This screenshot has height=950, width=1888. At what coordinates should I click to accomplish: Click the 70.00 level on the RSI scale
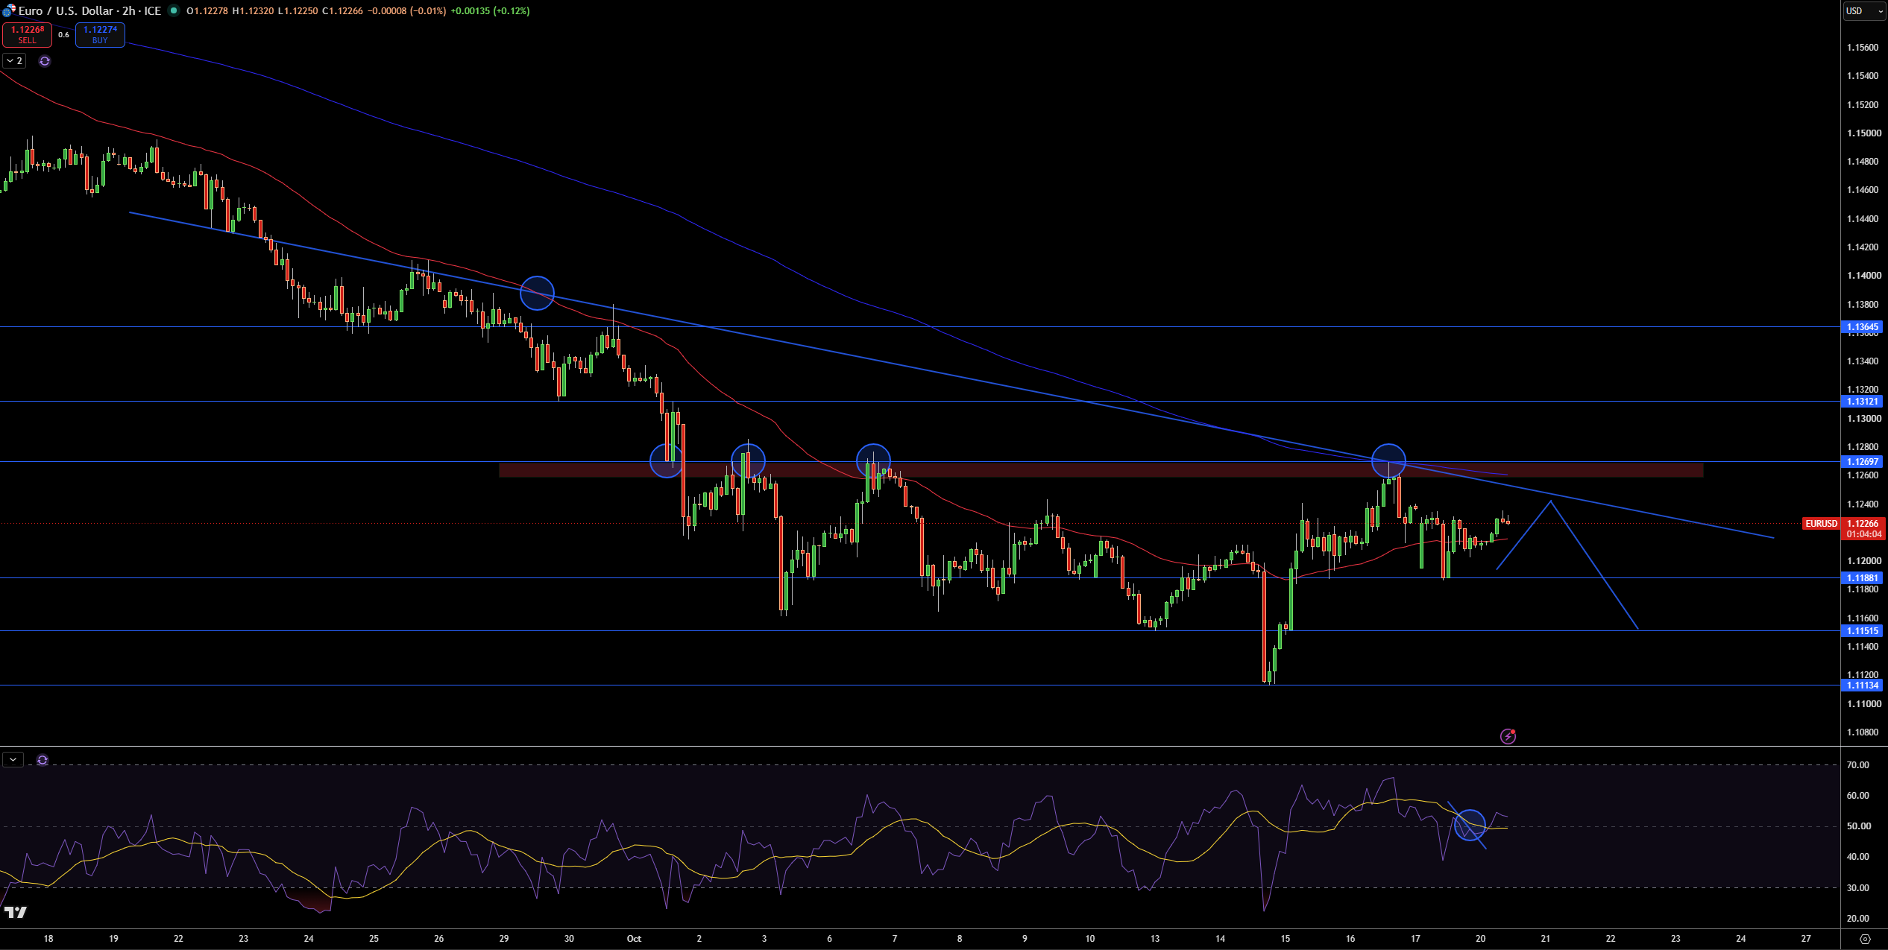(x=1857, y=765)
